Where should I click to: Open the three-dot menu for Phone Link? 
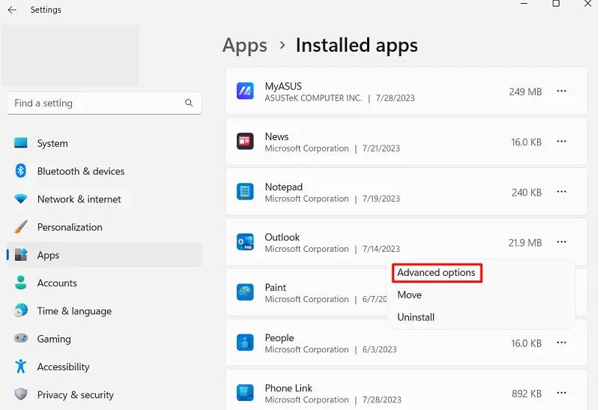(561, 393)
